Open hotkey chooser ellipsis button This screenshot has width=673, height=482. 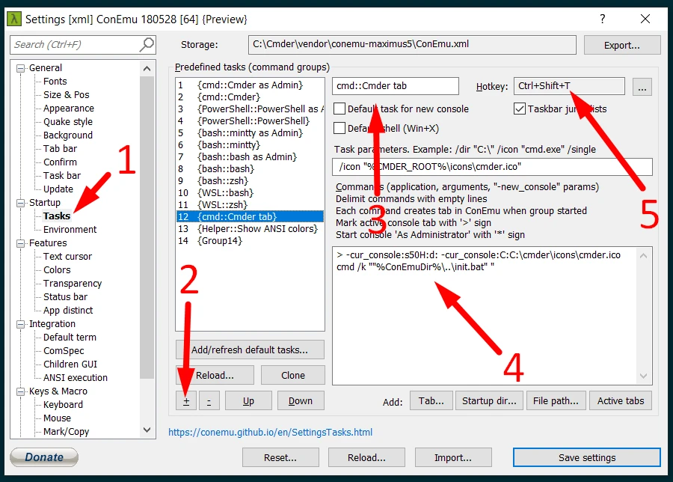coord(642,87)
